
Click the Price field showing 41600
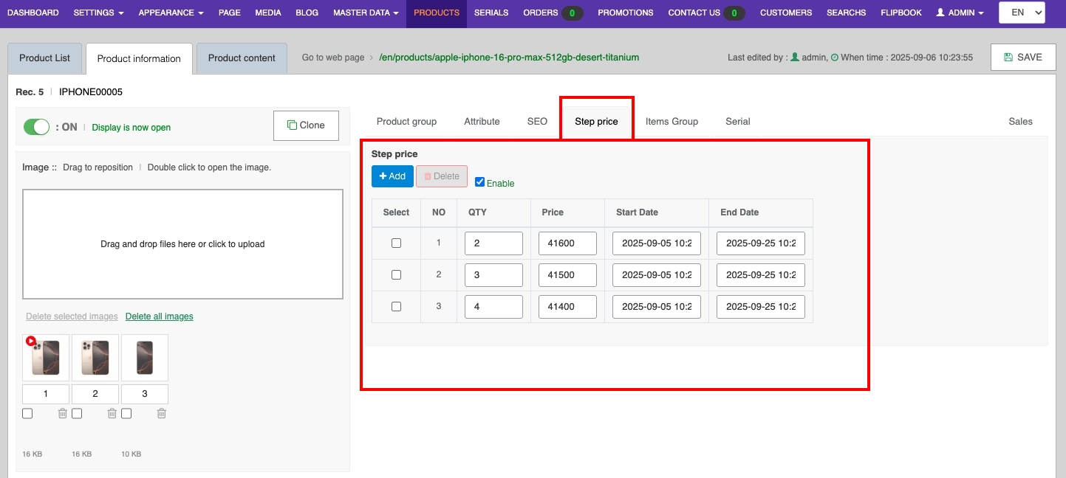point(567,243)
